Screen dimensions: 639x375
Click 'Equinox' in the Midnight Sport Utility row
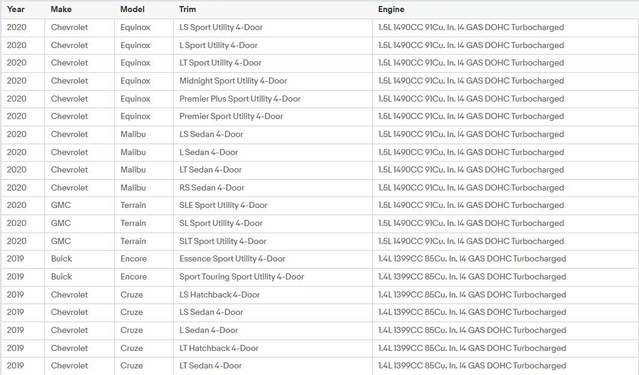coord(135,81)
